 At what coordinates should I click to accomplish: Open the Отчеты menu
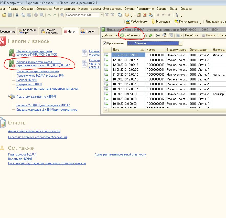pos(130,8)
